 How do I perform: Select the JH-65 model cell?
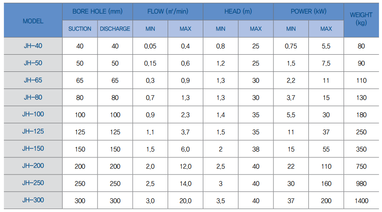[x=33, y=80]
